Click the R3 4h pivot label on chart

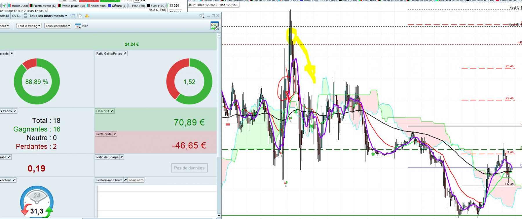(509, 66)
